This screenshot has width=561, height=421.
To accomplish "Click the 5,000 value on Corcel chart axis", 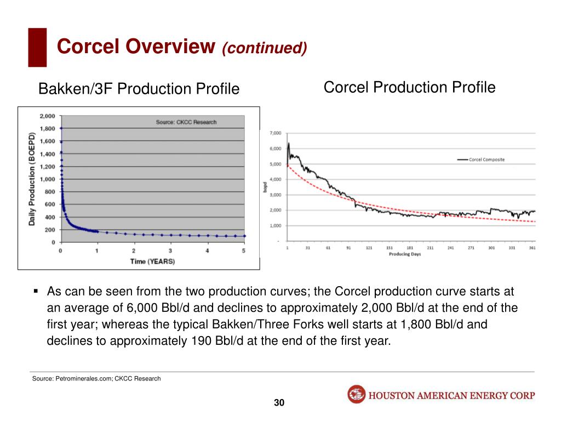I will tap(275, 164).
